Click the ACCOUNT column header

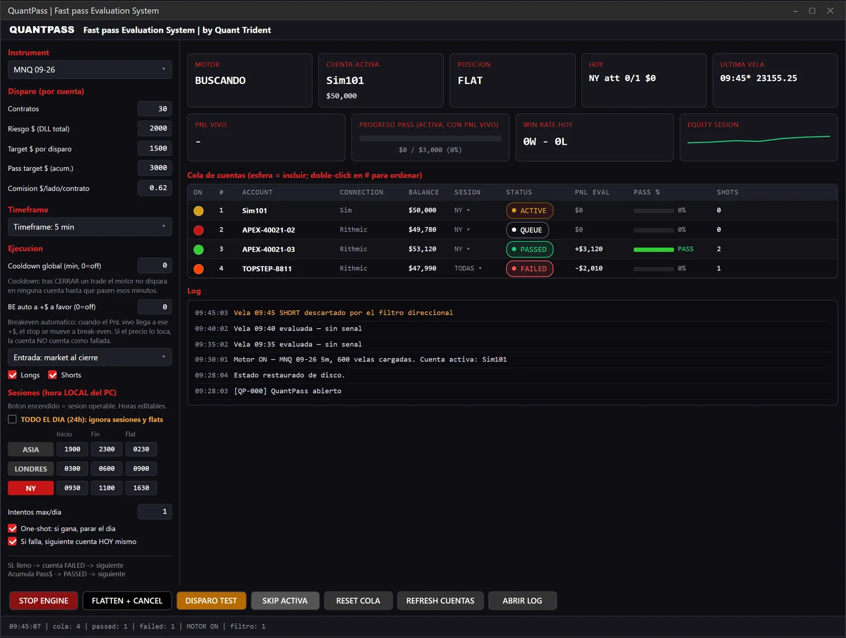point(257,192)
